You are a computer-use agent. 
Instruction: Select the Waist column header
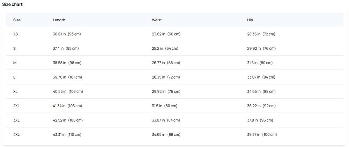157,20
